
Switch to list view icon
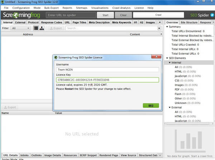[x=36, y=28]
